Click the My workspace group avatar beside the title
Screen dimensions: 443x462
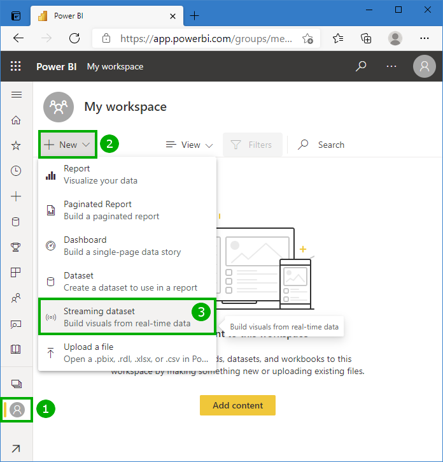59,106
